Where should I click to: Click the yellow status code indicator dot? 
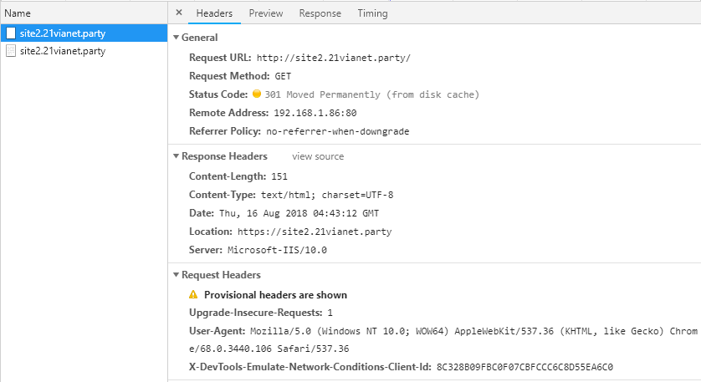(257, 94)
